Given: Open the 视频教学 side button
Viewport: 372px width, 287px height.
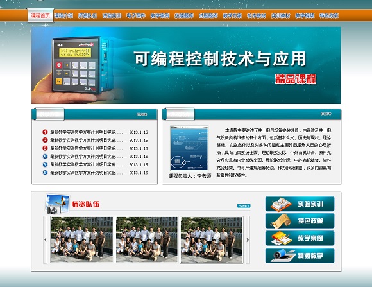Looking at the screenshot, I should [300, 256].
